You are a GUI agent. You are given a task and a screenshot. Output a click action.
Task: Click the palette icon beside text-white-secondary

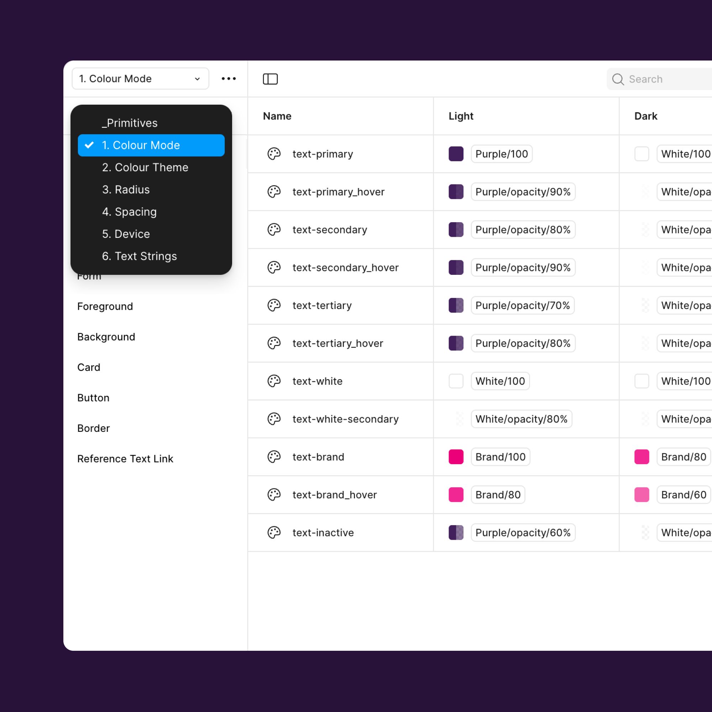274,419
